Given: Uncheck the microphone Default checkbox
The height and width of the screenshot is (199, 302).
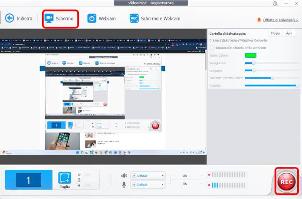Looking at the screenshot, I should (x=134, y=185).
